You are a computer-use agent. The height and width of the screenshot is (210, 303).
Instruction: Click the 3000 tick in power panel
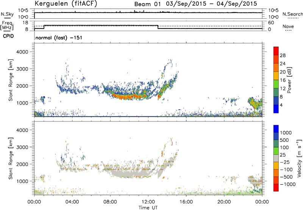pos(22,69)
